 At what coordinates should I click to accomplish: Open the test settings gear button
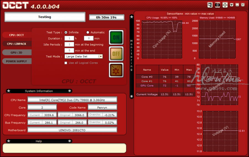116,70
